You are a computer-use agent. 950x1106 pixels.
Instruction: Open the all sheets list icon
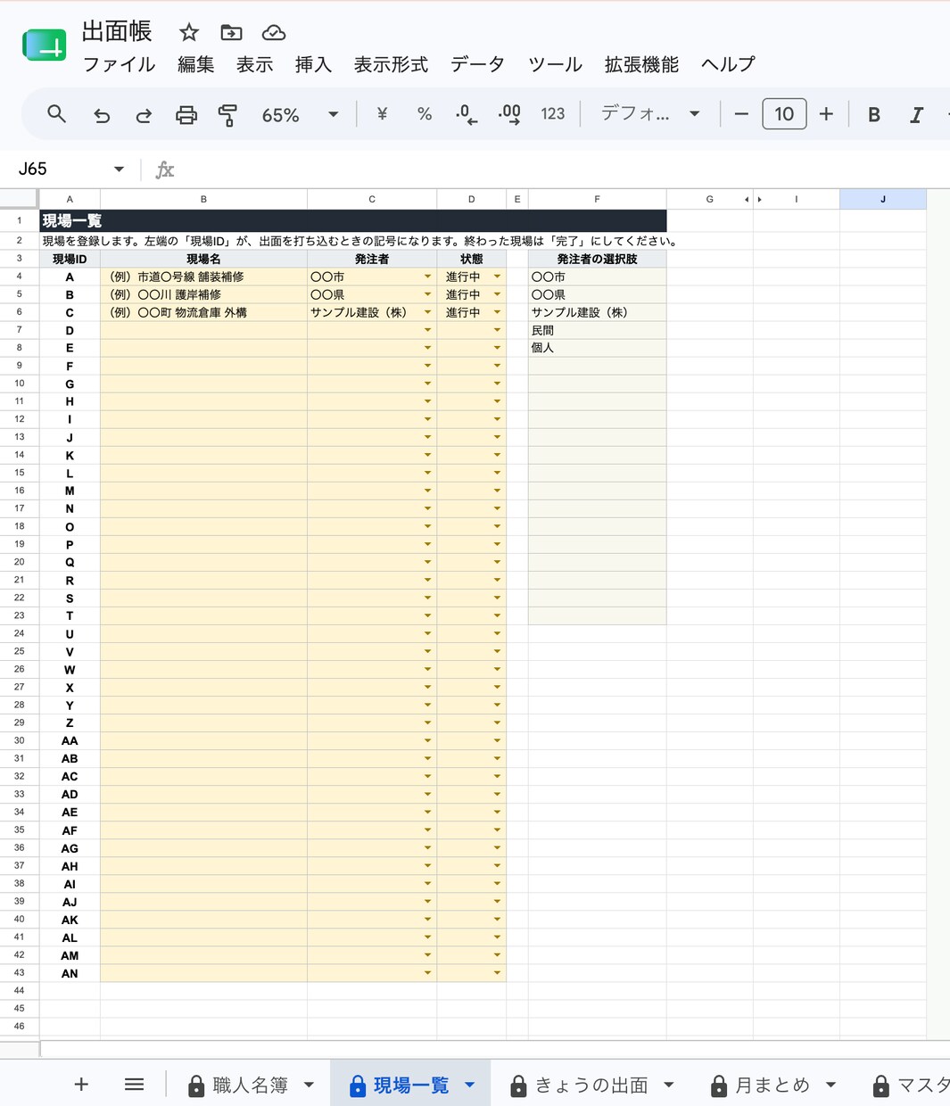(134, 1085)
